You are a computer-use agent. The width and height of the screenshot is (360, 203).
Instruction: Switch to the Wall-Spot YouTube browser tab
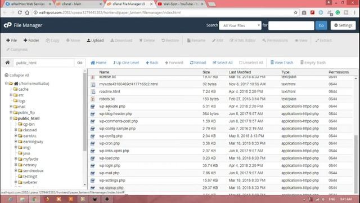(181, 4)
